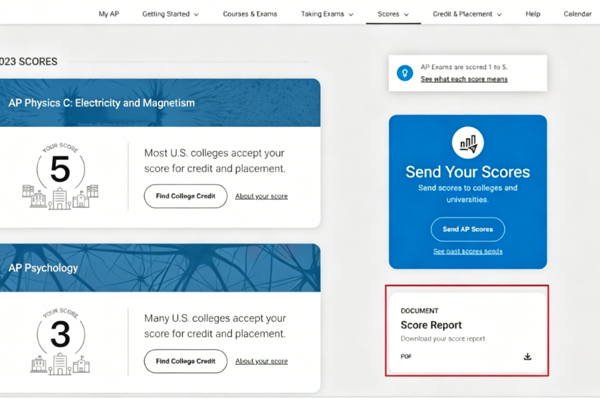The image size is (600, 398).
Task: Click the 'Send Your Scores' heading
Action: [x=468, y=172]
